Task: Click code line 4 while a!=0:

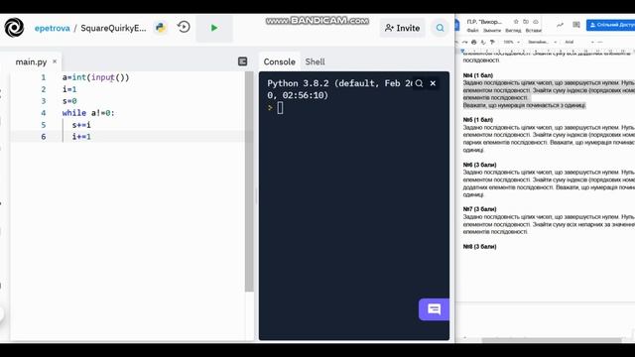Action: click(88, 113)
